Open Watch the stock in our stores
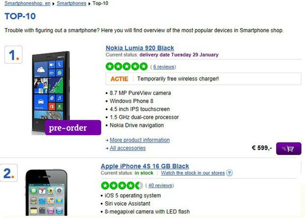 click(x=193, y=173)
